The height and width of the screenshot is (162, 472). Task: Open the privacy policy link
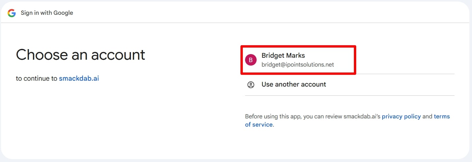[x=401, y=116]
